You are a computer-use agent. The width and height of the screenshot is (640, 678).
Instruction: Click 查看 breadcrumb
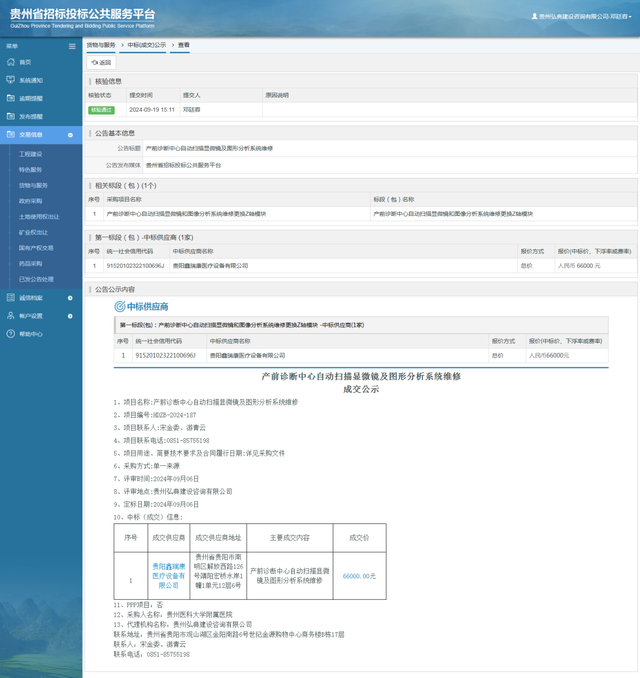[x=184, y=45]
